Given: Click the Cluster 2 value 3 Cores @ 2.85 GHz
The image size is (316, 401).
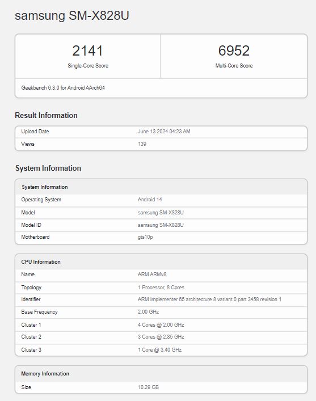Looking at the screenshot, I should [x=161, y=337].
